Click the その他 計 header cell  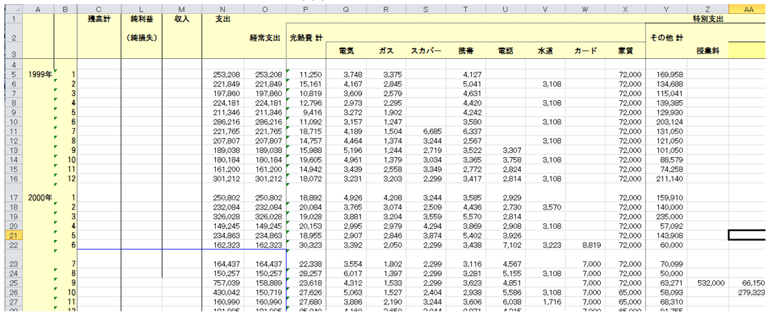[x=666, y=37]
